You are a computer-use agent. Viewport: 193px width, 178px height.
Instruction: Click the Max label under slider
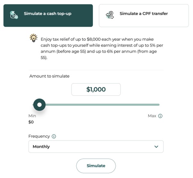tap(152, 116)
